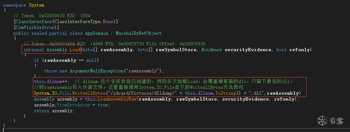The height and width of the screenshot is (132, 350).
Task: Click the return assembly statement
Action: [x=54, y=111]
